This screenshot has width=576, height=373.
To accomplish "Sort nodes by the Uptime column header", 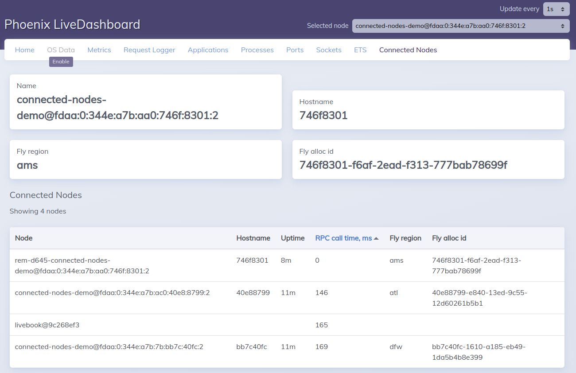I will tap(292, 237).
